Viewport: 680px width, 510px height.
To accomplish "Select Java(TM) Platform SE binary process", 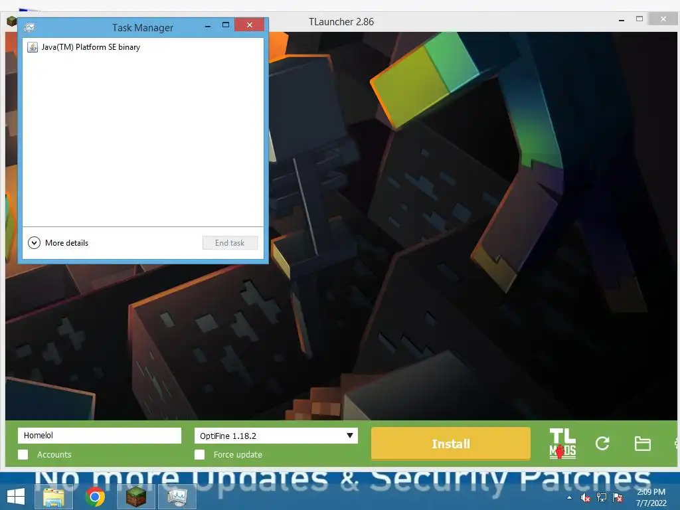I will [x=143, y=47].
